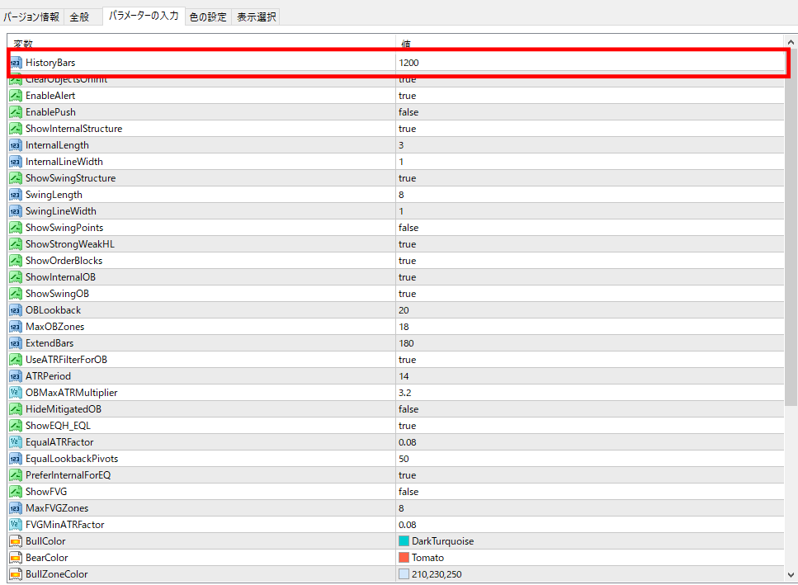Click the ATRPeriod integer icon

click(16, 376)
